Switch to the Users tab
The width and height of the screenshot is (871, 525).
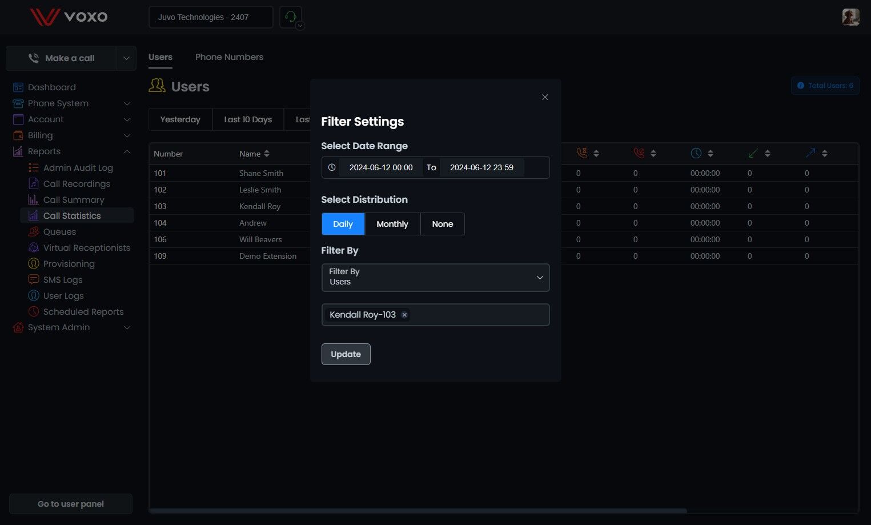click(x=160, y=57)
